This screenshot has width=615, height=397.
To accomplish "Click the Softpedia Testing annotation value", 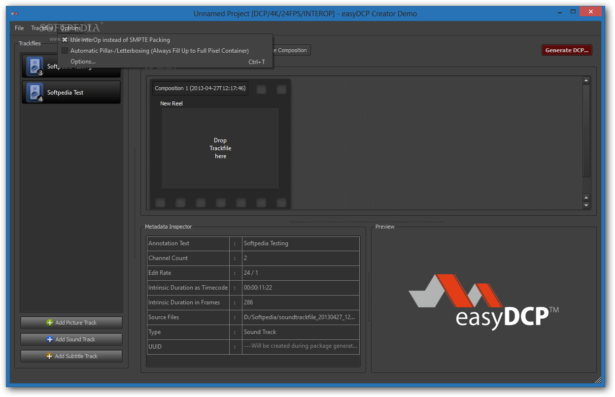I will click(x=266, y=243).
